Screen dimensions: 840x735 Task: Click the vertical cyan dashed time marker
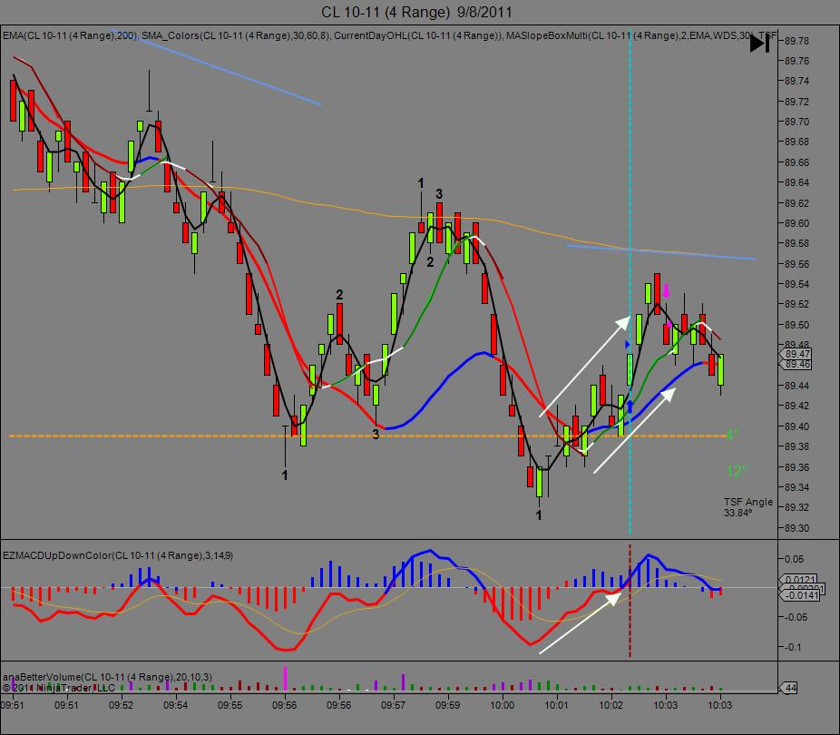pos(630,281)
